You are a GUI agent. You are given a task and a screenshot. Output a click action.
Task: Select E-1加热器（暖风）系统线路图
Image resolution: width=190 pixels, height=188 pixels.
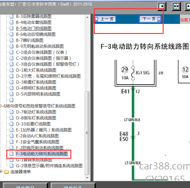tap(44, 130)
